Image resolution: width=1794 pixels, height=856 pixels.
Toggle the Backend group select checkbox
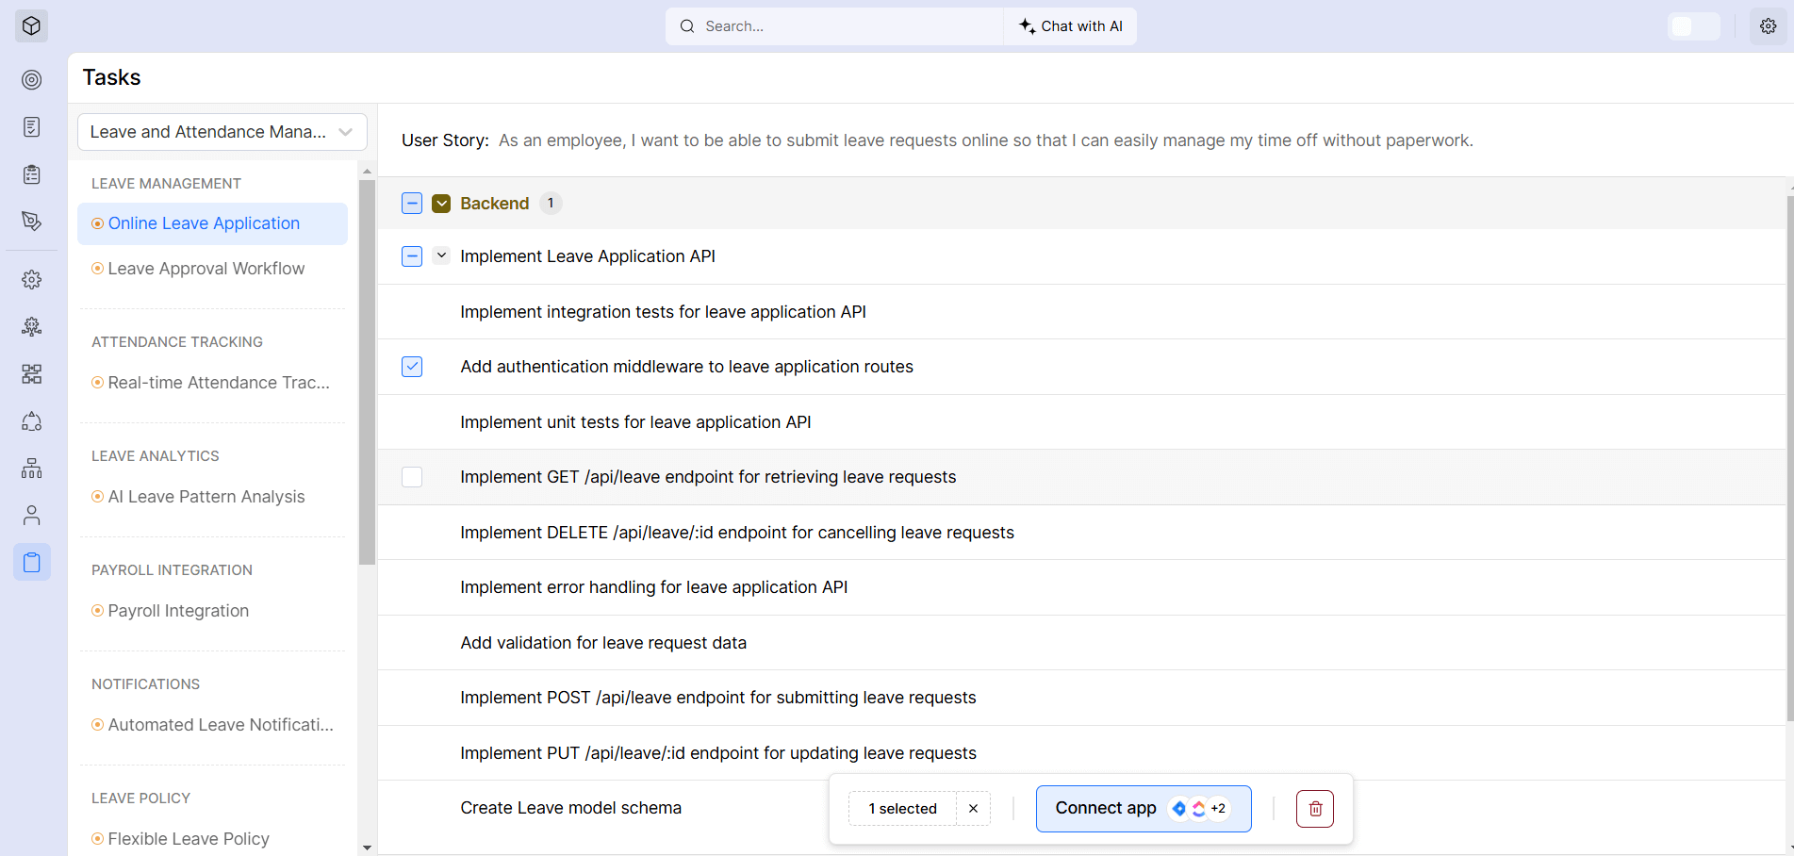click(412, 204)
